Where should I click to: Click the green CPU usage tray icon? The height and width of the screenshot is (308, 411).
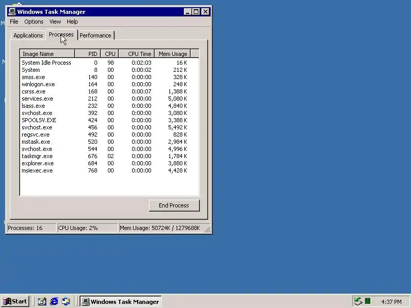pos(368,301)
